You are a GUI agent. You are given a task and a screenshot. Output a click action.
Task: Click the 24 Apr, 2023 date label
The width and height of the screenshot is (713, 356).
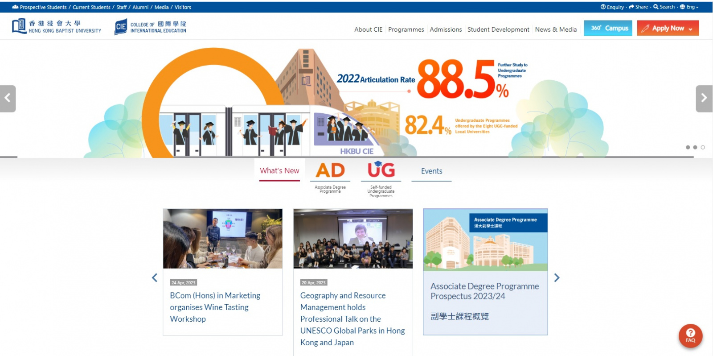click(x=184, y=282)
